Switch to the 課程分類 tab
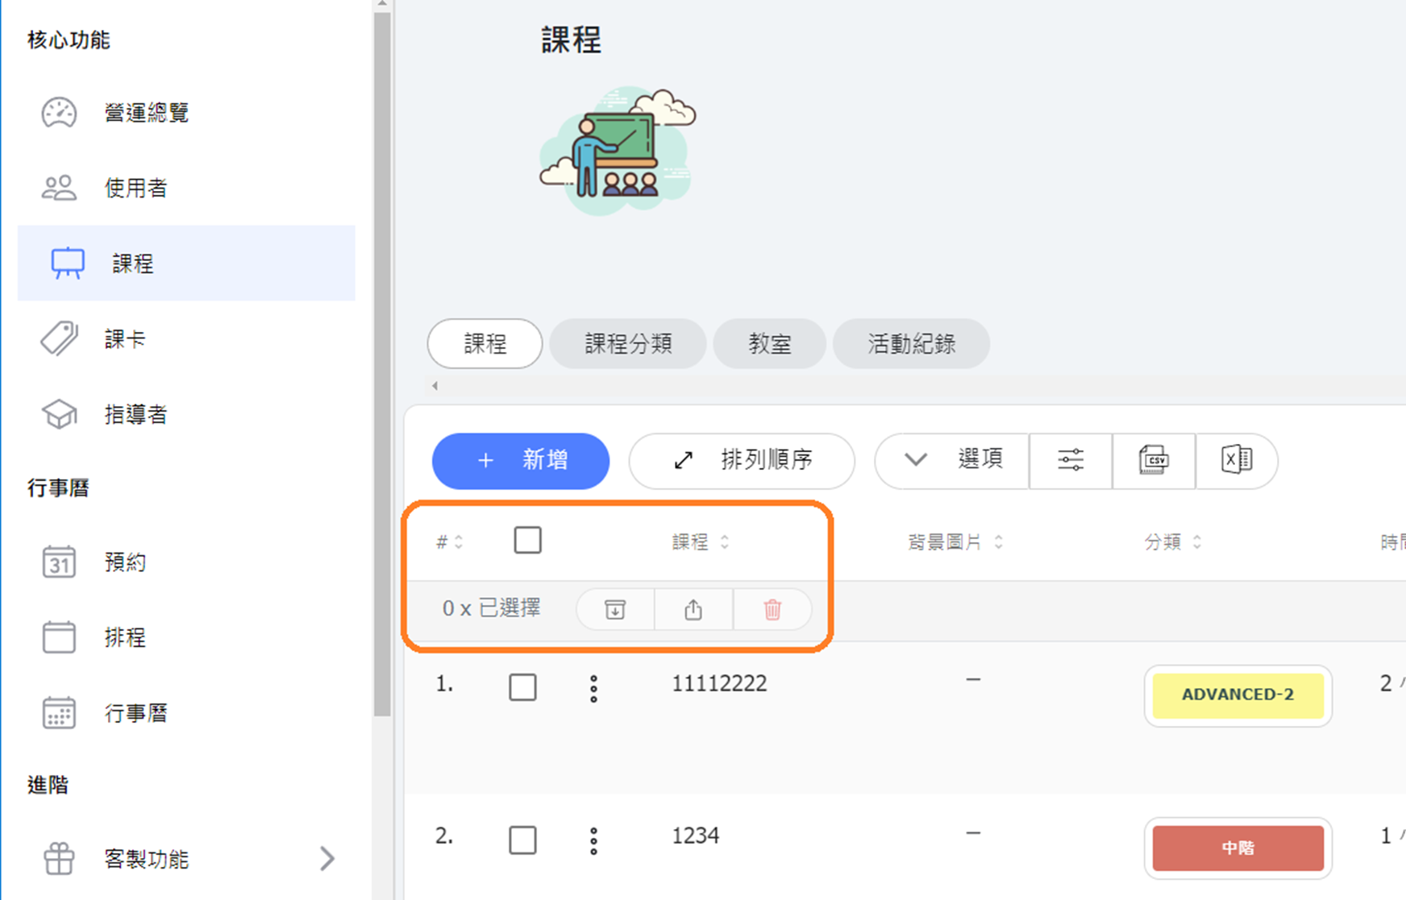Image resolution: width=1406 pixels, height=900 pixels. point(628,344)
